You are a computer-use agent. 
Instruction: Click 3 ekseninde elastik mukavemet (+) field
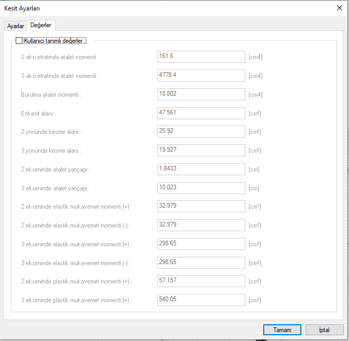(201, 244)
